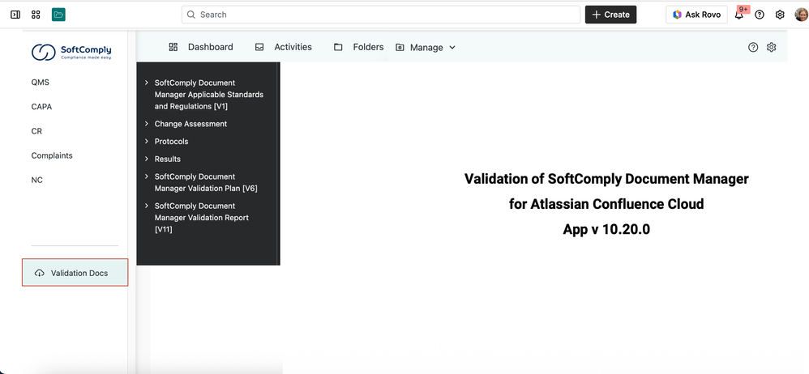Image resolution: width=809 pixels, height=374 pixels.
Task: Expand the Validation Report [V11] chevron
Action: (147, 206)
